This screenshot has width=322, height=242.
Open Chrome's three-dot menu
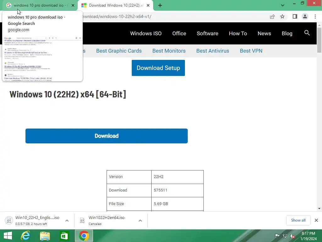(315, 16)
